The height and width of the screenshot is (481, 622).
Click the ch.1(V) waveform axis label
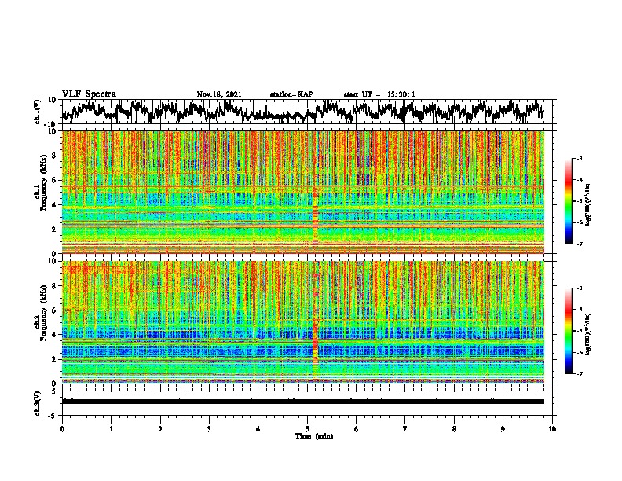click(x=38, y=112)
